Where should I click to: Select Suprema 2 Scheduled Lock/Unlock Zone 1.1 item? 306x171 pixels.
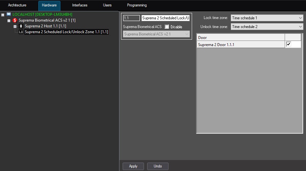(x=66, y=32)
